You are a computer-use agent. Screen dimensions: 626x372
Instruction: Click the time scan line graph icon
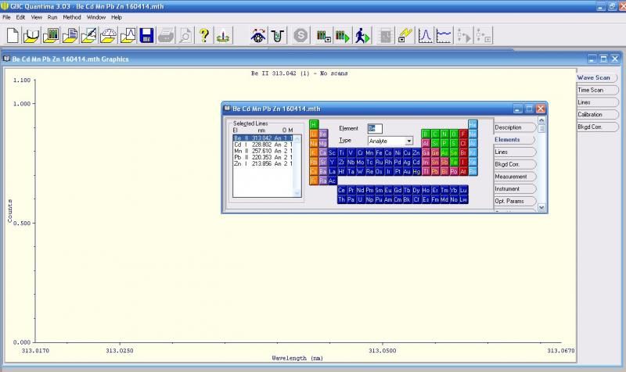tap(444, 35)
